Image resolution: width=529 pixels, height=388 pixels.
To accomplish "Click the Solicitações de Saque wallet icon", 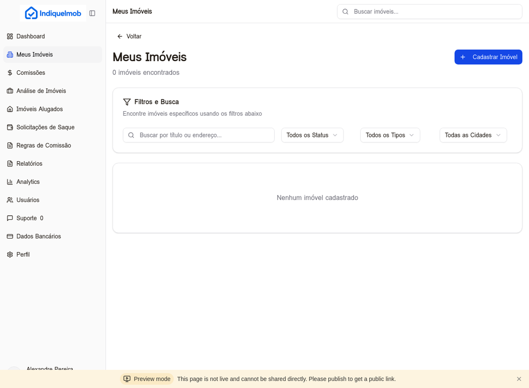I will pos(10,127).
